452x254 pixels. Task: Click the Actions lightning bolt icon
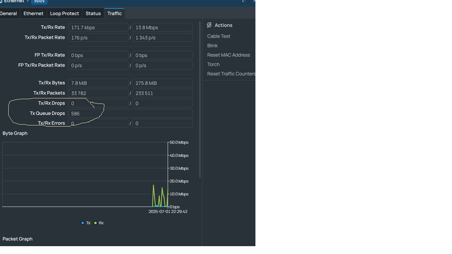click(x=209, y=25)
